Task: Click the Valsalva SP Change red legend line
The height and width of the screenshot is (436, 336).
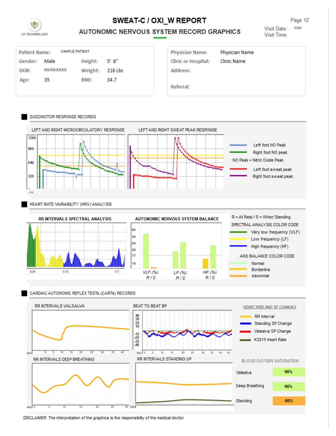Action: click(x=246, y=332)
